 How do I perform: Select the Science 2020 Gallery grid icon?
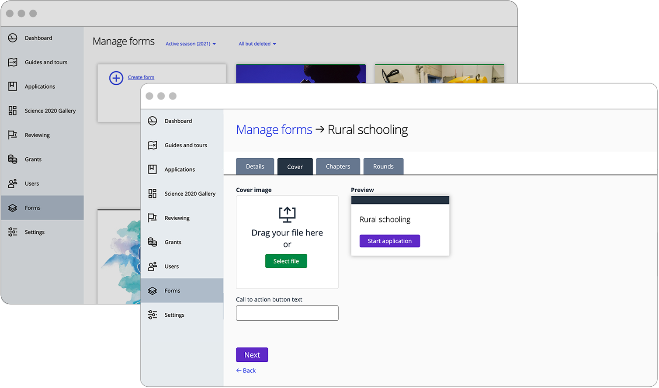[x=152, y=194]
